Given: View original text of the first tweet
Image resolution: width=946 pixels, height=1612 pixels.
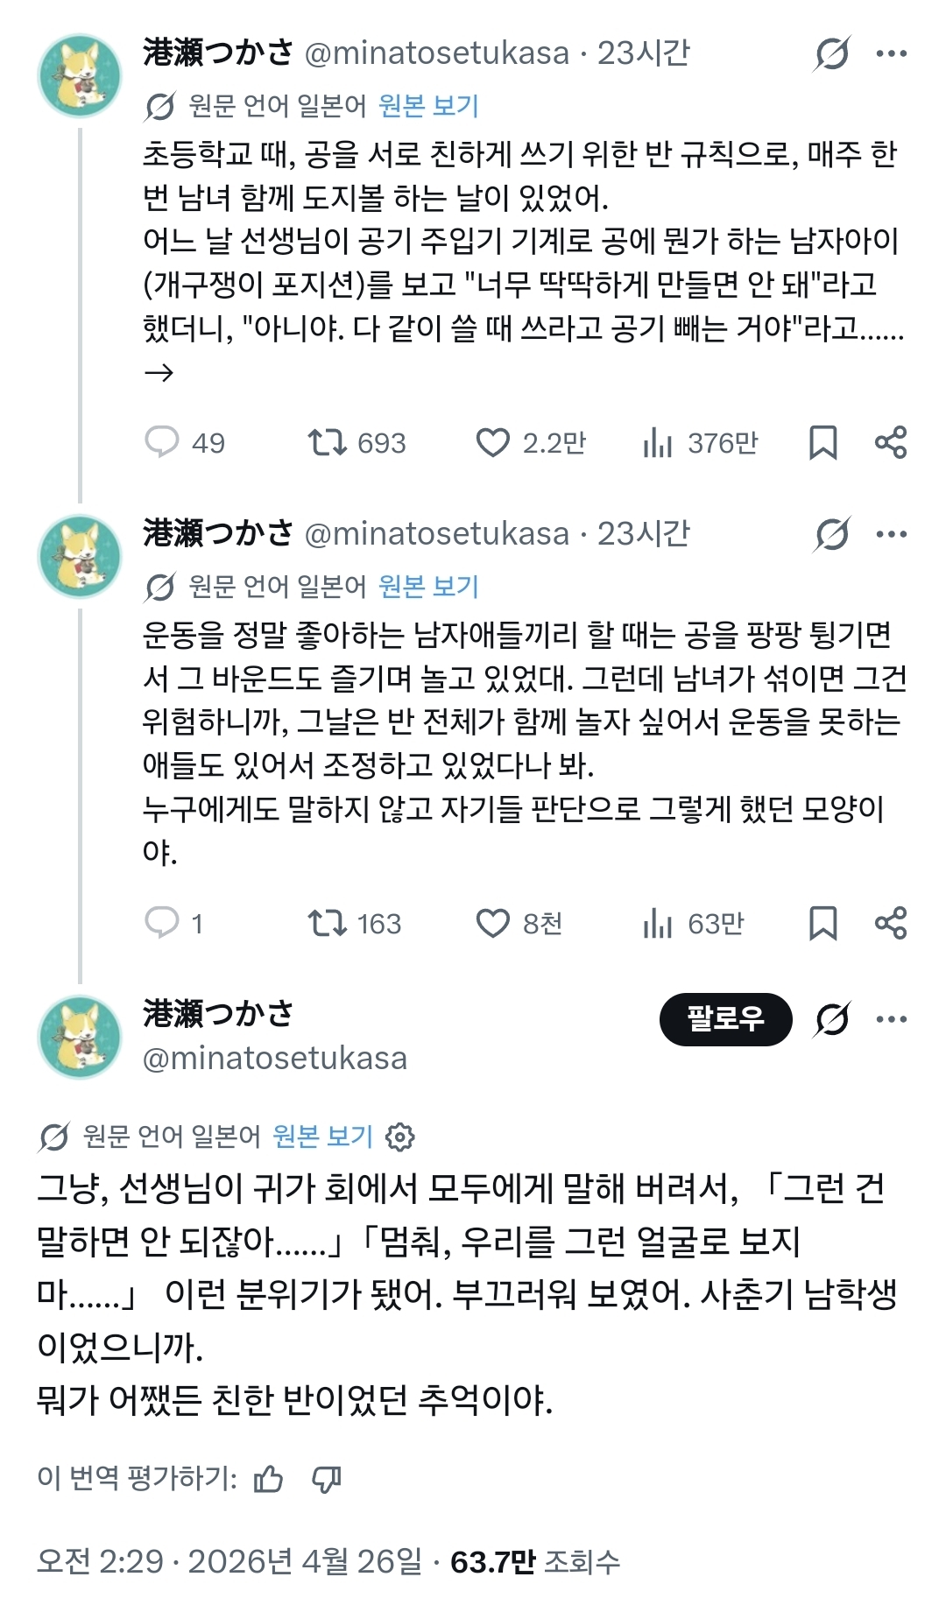Looking at the screenshot, I should [x=428, y=106].
